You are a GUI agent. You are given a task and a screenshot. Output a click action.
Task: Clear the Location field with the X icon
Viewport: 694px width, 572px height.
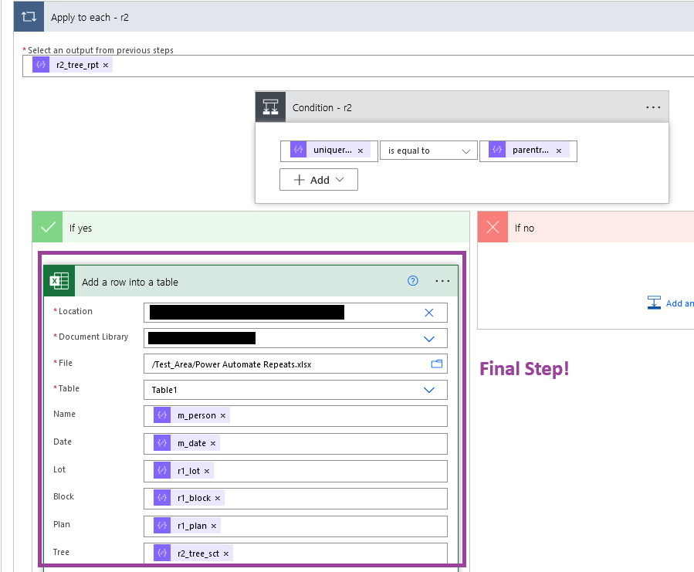click(430, 313)
